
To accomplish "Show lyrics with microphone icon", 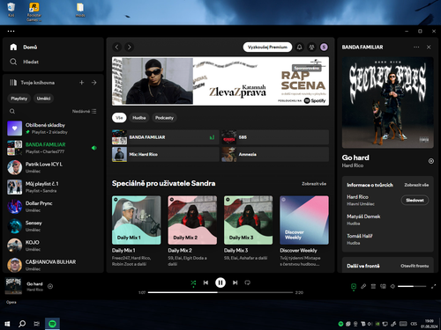I will [x=363, y=286].
